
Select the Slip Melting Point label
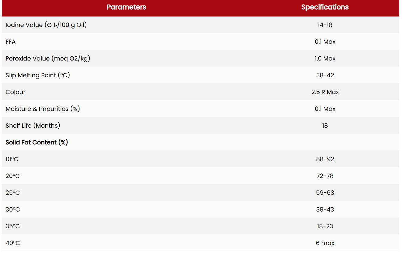tap(37, 75)
